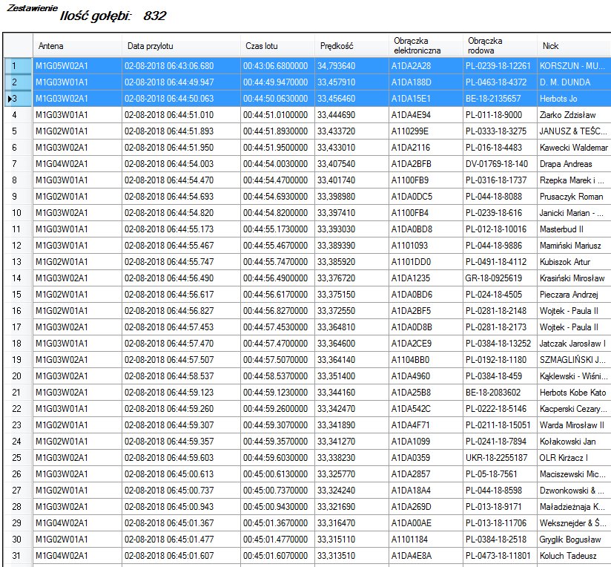The image size is (611, 567).
Task: Click ring cell PL-0239-18-12261
Action: 500,66
